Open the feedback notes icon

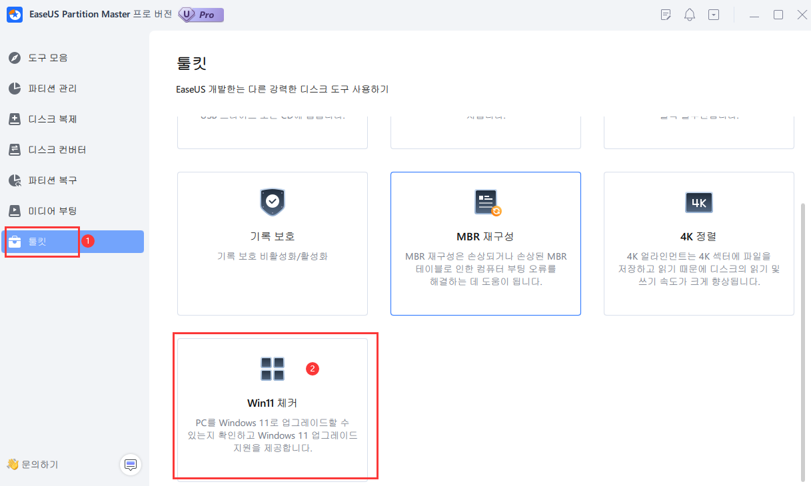[x=666, y=14]
